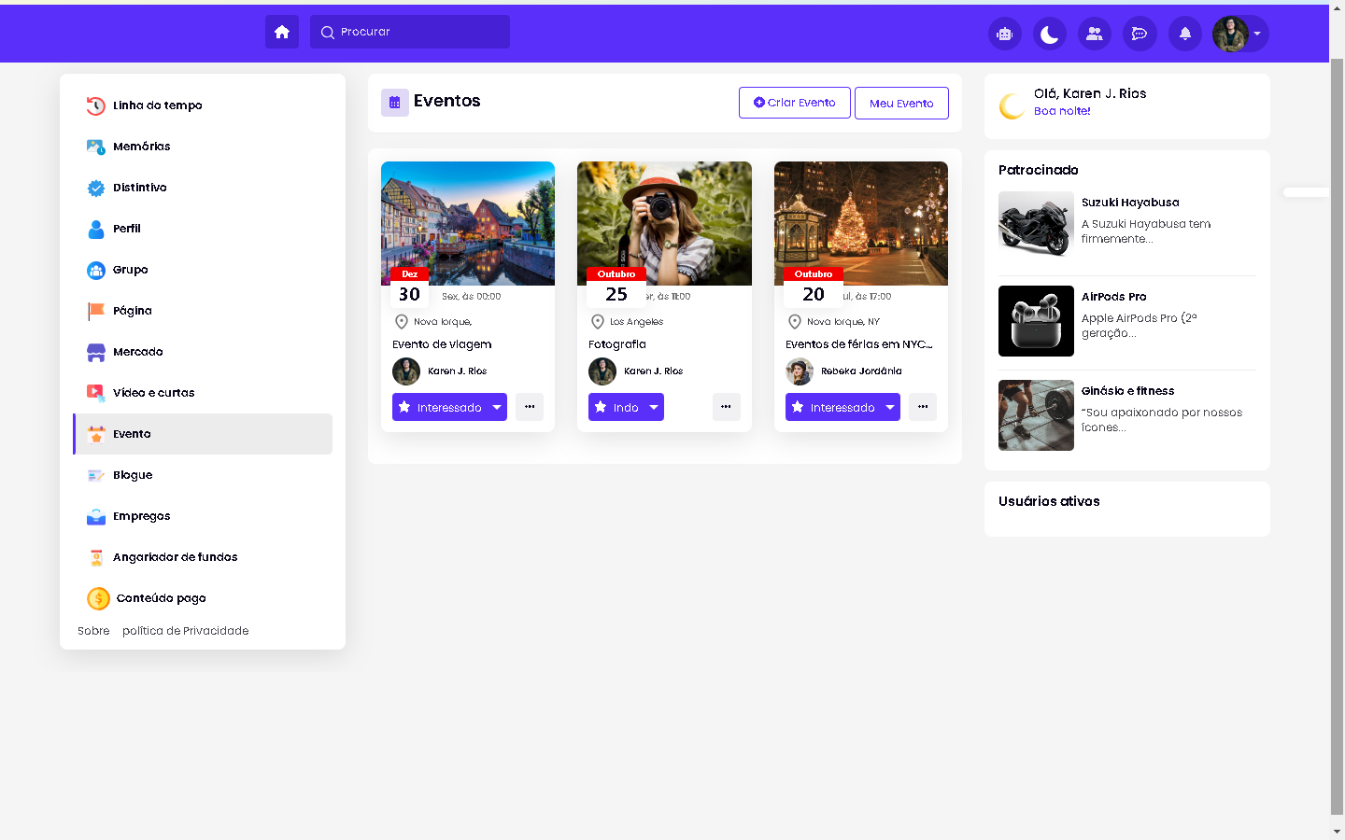This screenshot has width=1345, height=840.
Task: Open the Suzuki Hayabusa sponsored thumbnail
Action: coord(1036,224)
